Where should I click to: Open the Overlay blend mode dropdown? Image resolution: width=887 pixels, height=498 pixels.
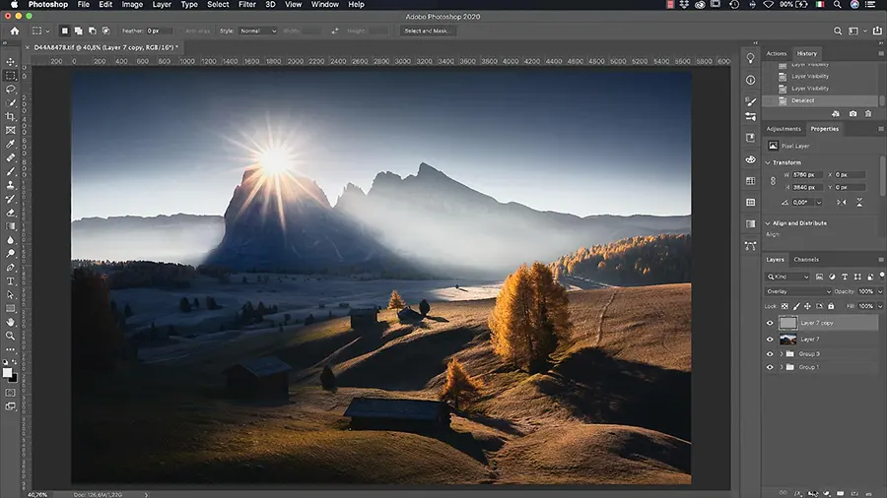point(799,291)
